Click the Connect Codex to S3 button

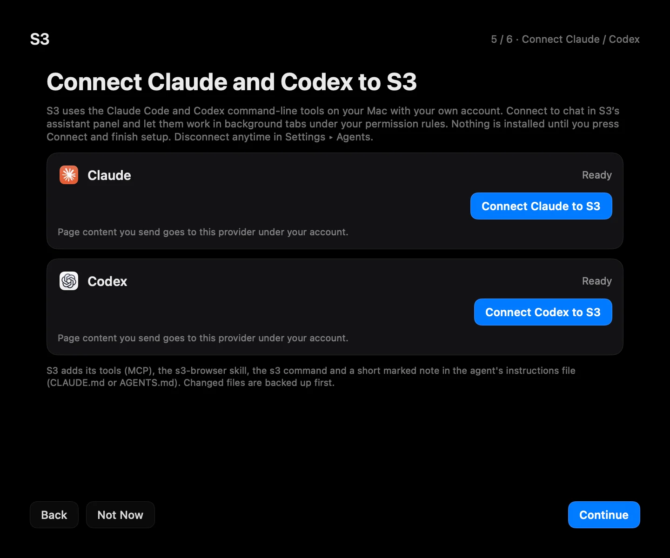click(x=543, y=312)
